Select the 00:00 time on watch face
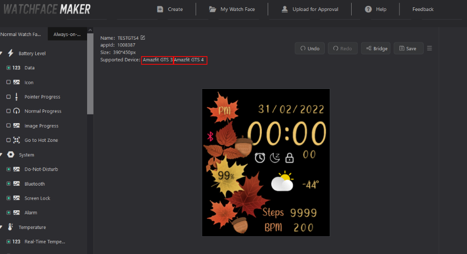This screenshot has height=254, width=467. pyautogui.click(x=286, y=134)
